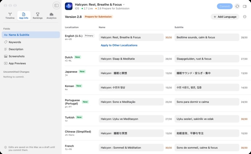The height and width of the screenshot is (154, 251).
Task: Select the Name & Subtitle field
Action: click(31, 35)
